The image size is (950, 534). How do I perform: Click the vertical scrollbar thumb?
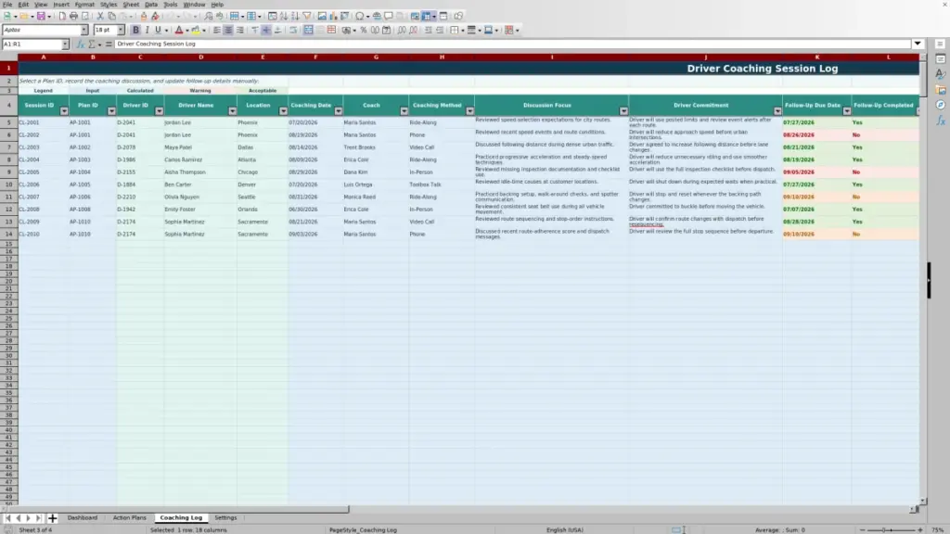(x=923, y=79)
